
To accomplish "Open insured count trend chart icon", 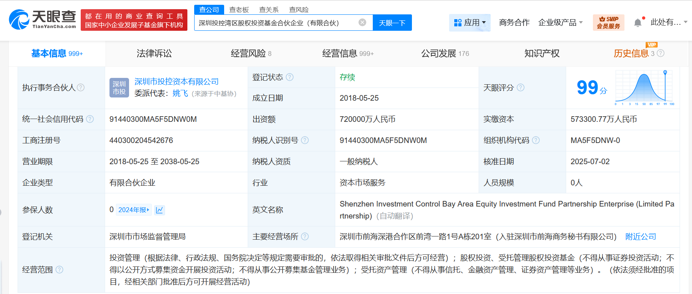I will (159, 210).
